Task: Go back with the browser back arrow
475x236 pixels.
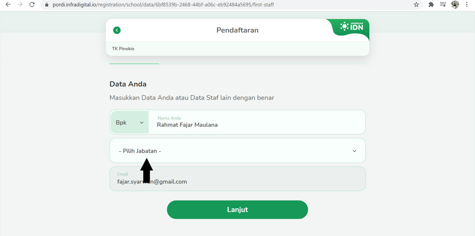Action: (x=8, y=5)
